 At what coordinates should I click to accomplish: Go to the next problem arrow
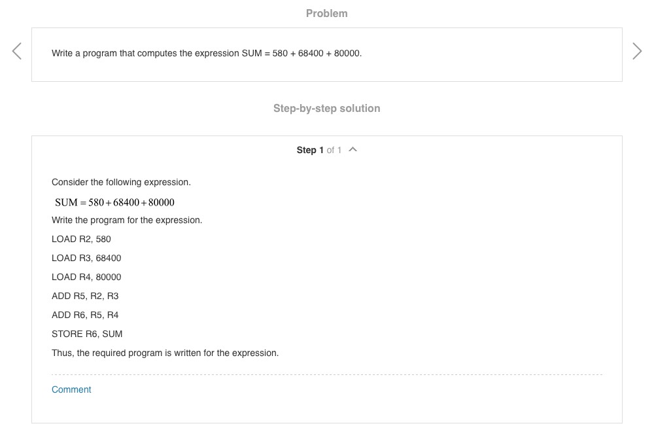click(637, 51)
